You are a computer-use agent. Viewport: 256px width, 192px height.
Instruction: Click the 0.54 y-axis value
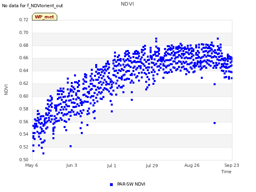click(24, 134)
